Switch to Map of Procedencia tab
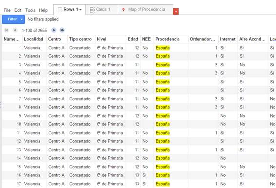 coord(146,9)
